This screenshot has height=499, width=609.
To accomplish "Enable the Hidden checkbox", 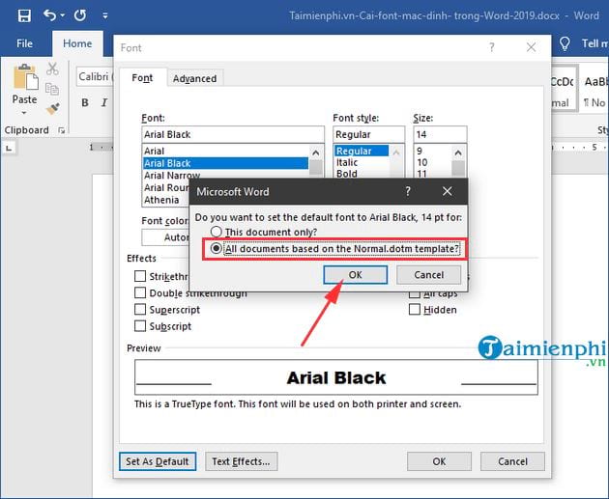I will tap(415, 310).
